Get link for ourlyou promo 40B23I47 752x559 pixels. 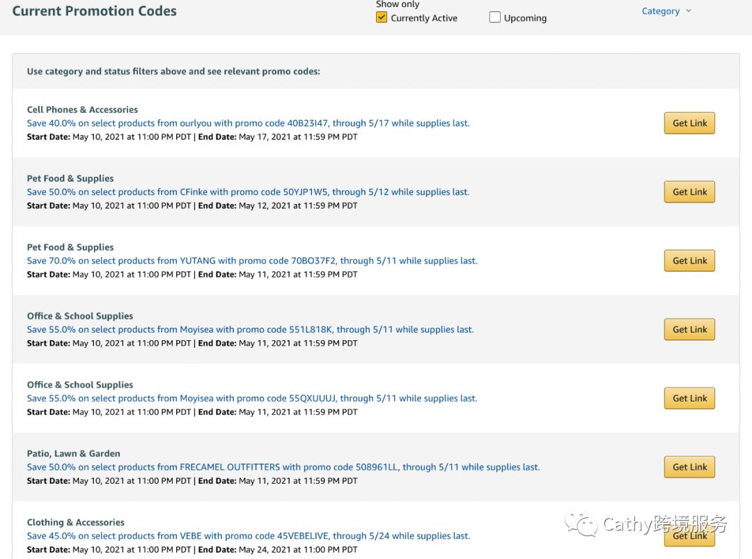pos(689,123)
